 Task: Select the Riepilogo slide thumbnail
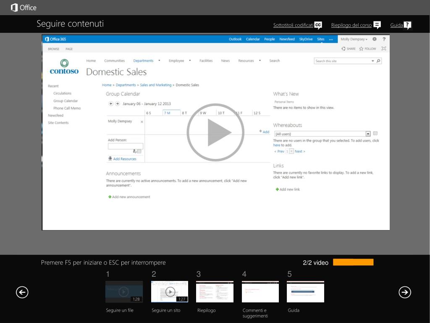pyautogui.click(x=215, y=292)
